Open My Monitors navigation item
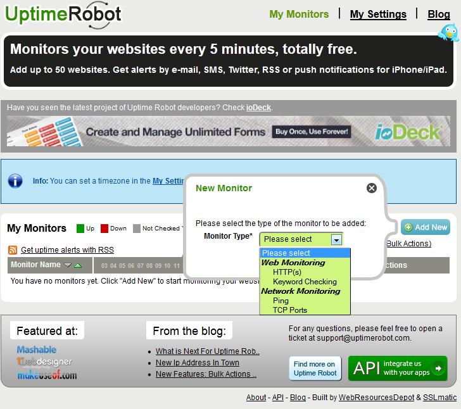The height and width of the screenshot is (409, 461). [x=299, y=14]
